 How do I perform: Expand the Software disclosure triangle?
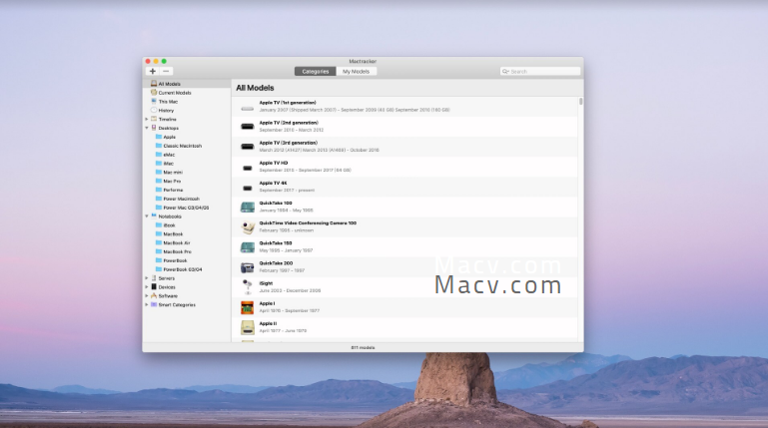pyautogui.click(x=147, y=296)
